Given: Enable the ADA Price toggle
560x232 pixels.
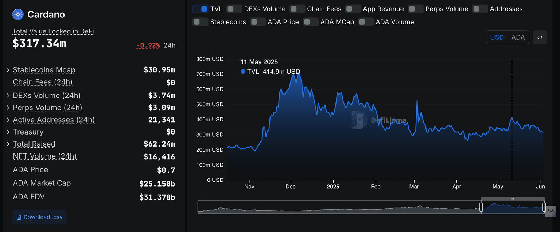Looking at the screenshot, I should (258, 22).
